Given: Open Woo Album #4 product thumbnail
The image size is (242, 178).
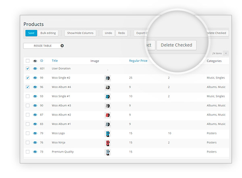Looking at the screenshot, I should click(x=108, y=87).
